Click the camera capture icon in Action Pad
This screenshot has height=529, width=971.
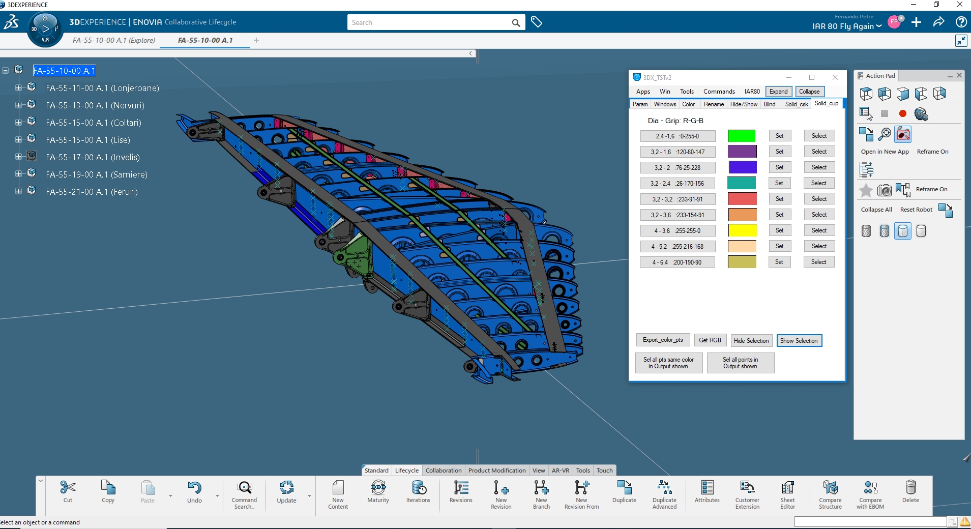point(885,190)
